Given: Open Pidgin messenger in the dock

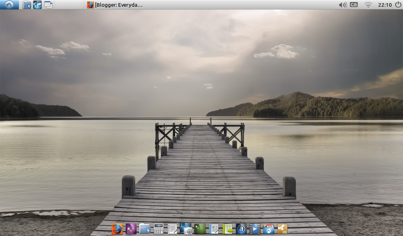Looking at the screenshot, I should pos(131,229).
